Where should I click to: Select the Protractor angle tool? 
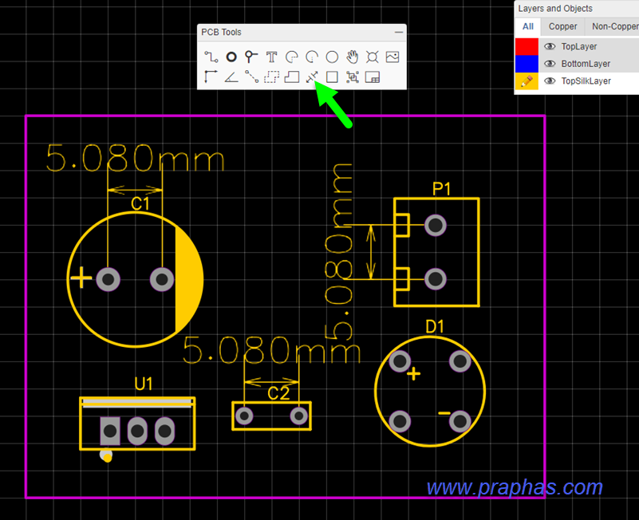231,77
